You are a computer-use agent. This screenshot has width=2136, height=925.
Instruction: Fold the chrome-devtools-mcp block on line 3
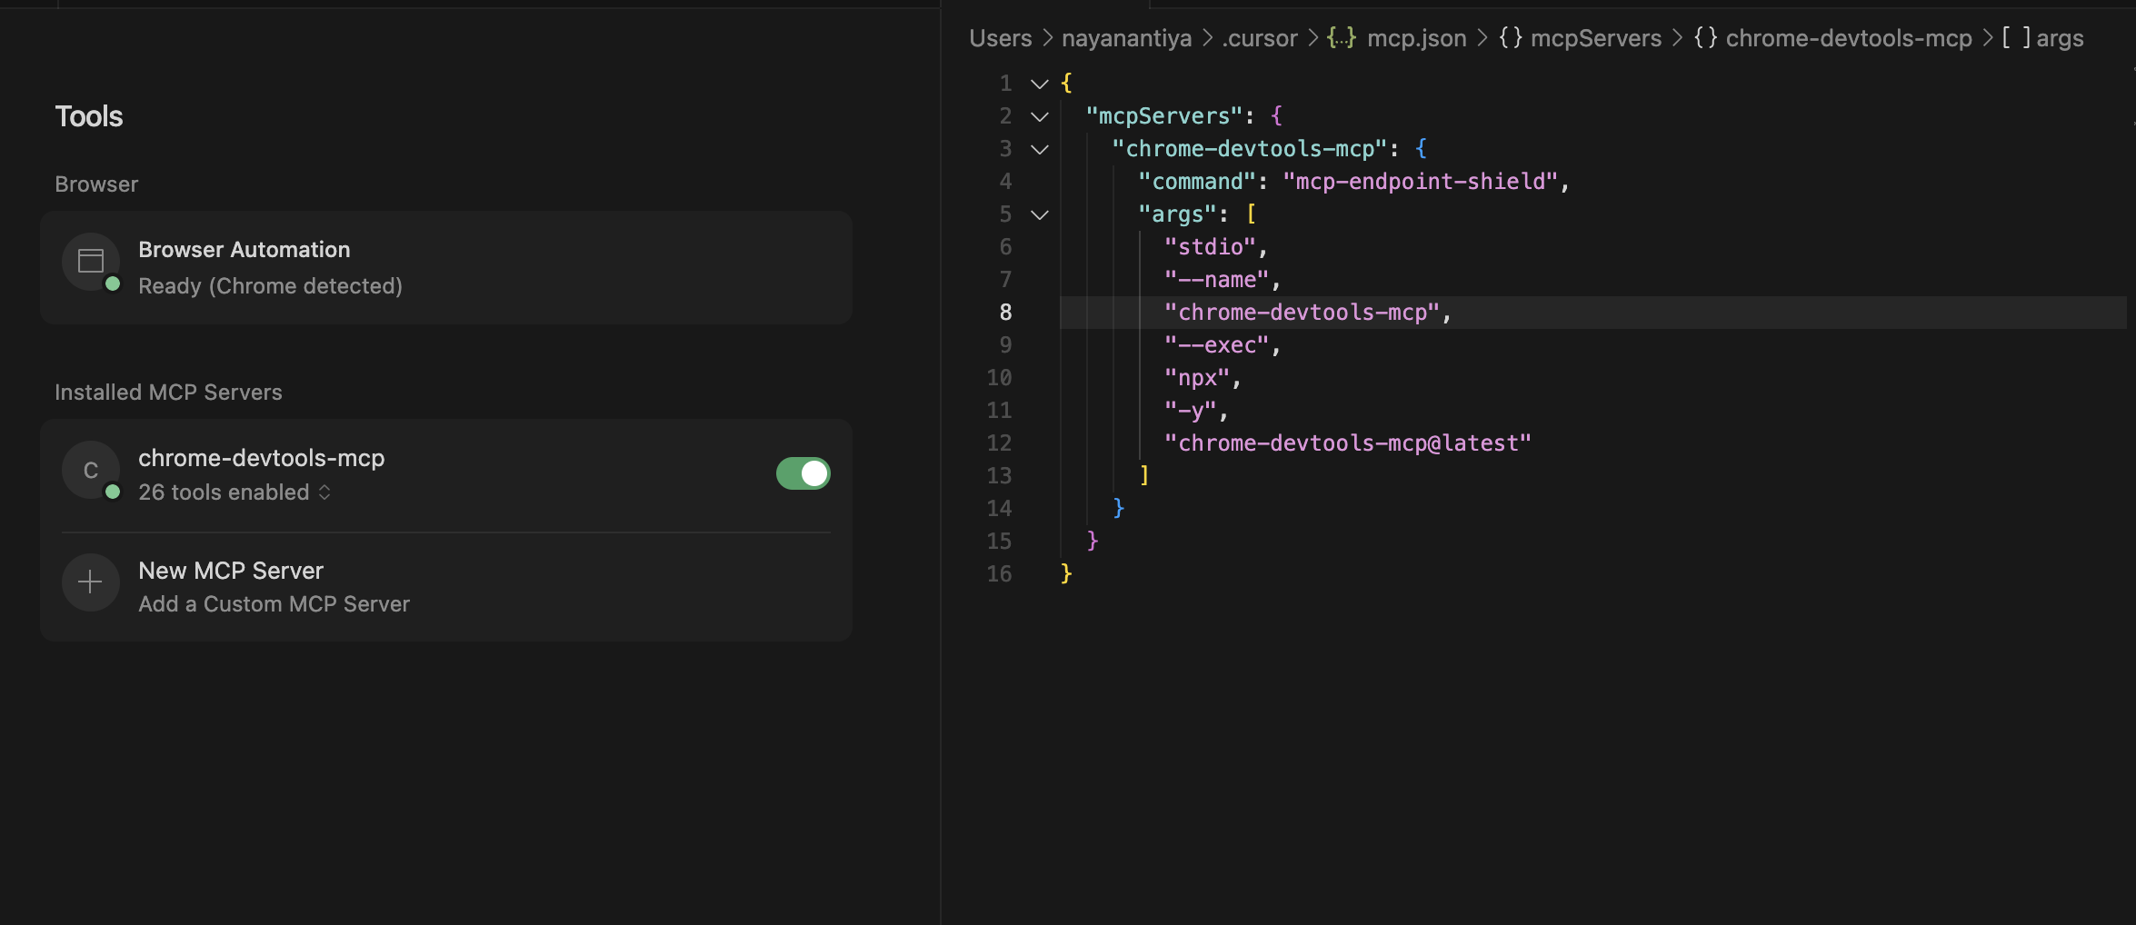pos(1040,149)
